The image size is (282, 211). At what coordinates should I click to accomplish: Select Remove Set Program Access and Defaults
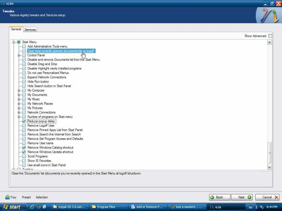click(x=55, y=139)
